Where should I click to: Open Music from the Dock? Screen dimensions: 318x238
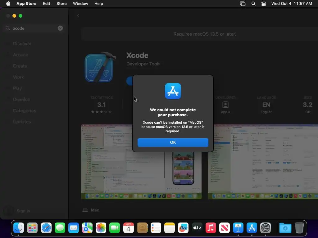point(211,228)
